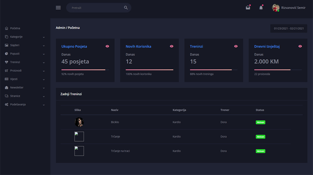Toggle eye icon on Novih Korisnika card
This screenshot has width=313, height=175.
tap(172, 46)
